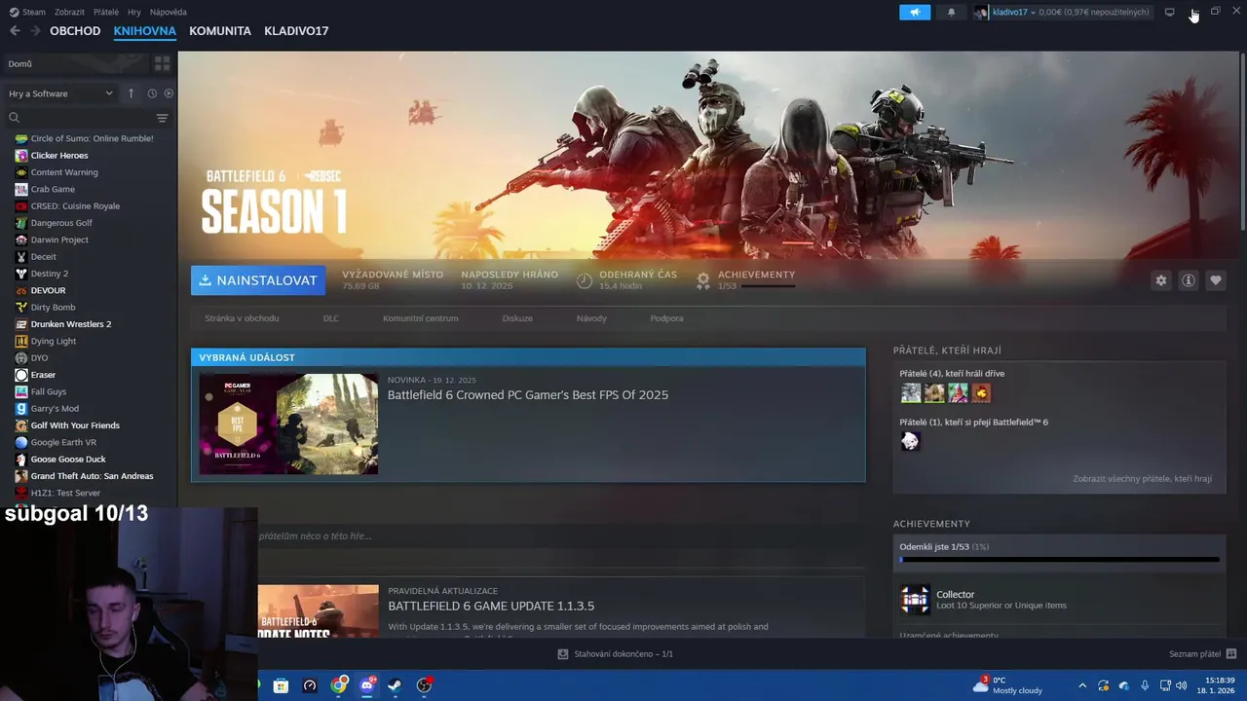The width and height of the screenshot is (1247, 701).
Task: Open the Hry menu
Action: point(134,12)
